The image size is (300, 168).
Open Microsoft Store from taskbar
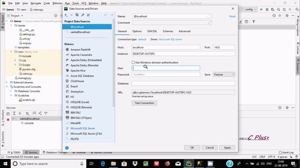[124, 164]
